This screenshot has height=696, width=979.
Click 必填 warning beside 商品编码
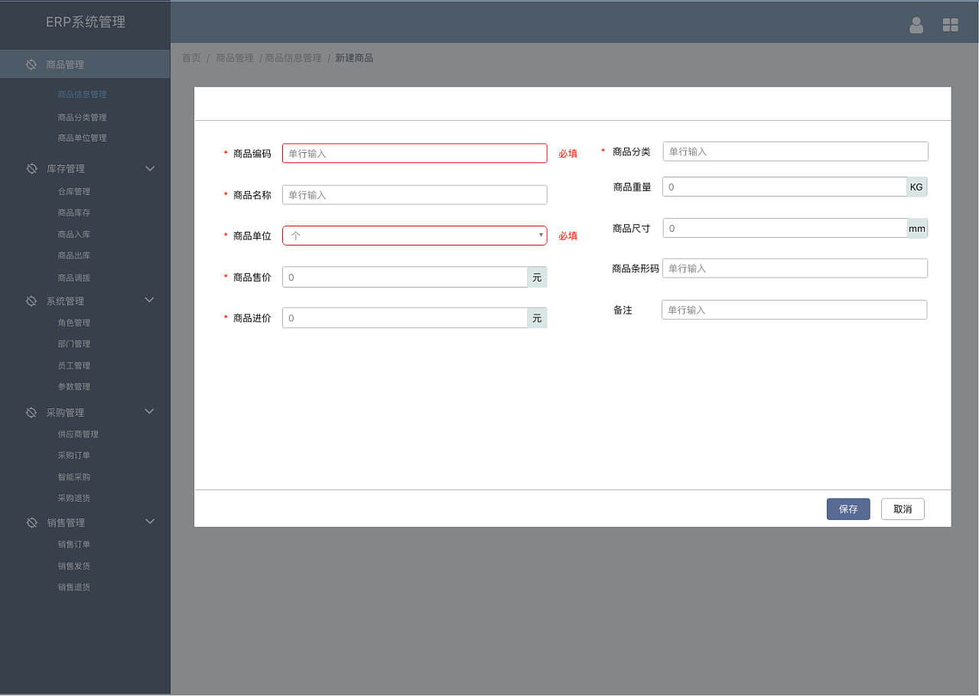pos(568,154)
